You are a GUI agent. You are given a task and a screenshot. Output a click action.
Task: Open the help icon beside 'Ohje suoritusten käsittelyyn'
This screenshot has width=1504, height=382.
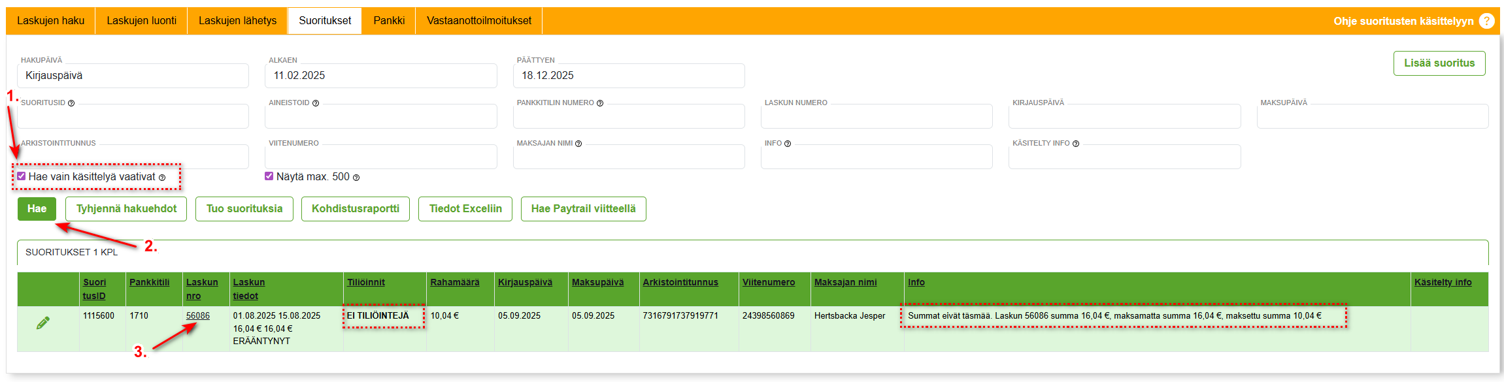coord(1486,21)
